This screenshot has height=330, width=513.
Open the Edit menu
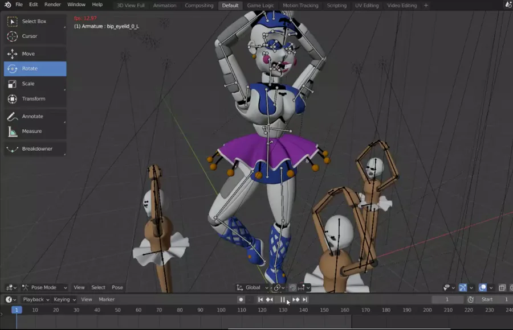[34, 5]
